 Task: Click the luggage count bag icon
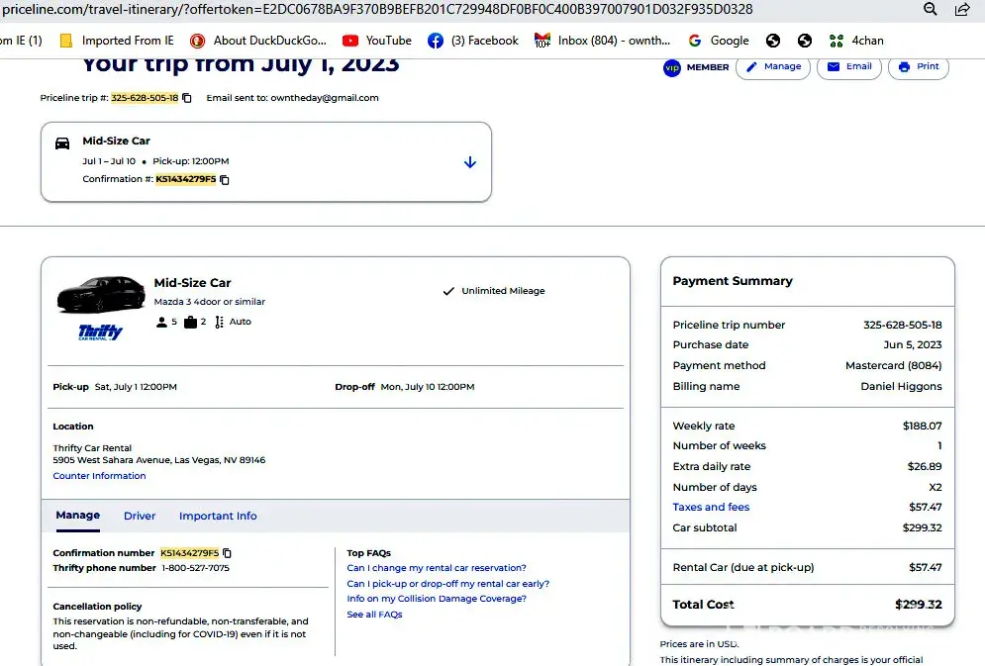(190, 322)
